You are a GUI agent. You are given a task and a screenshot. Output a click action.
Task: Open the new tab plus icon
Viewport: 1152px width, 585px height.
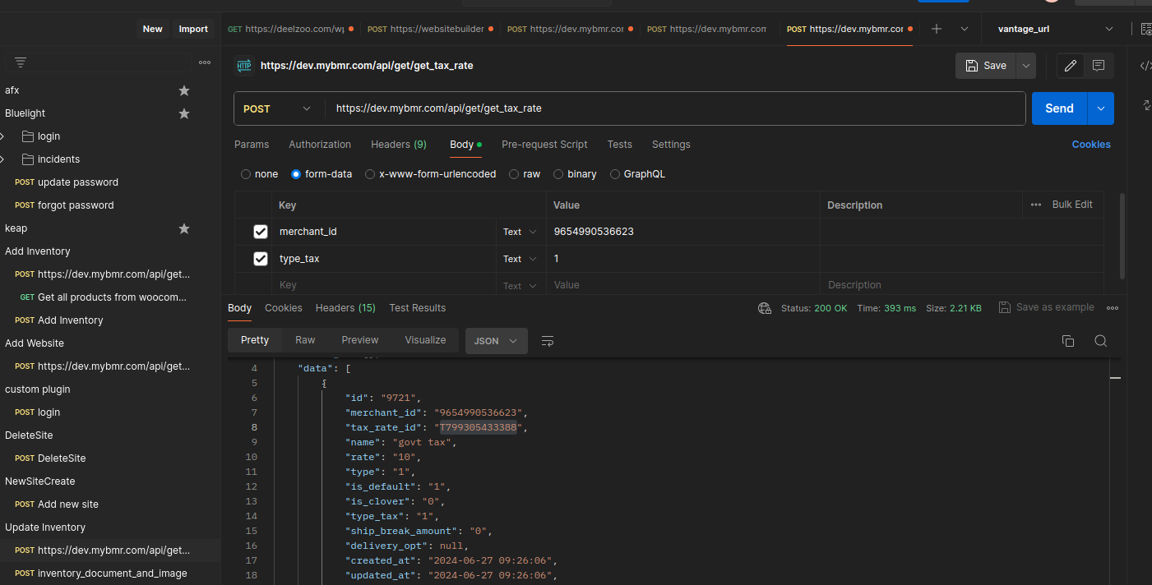[x=936, y=29]
